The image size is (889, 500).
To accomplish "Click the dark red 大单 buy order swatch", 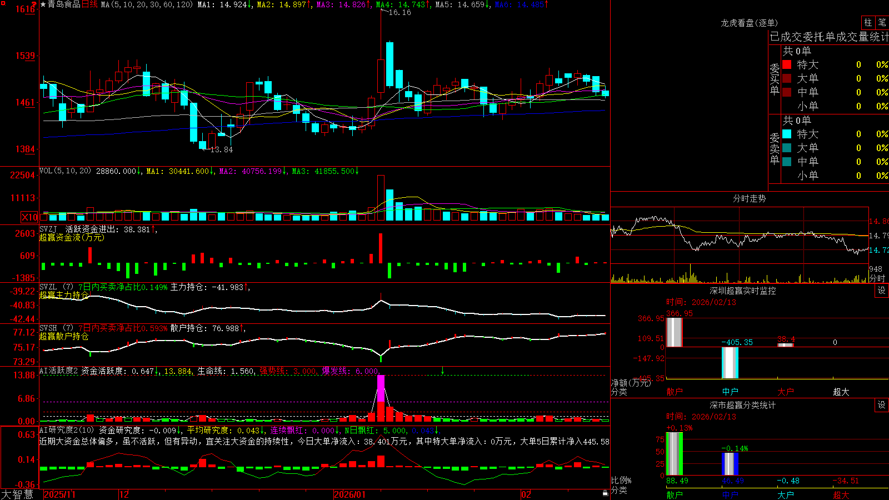I will tap(787, 78).
